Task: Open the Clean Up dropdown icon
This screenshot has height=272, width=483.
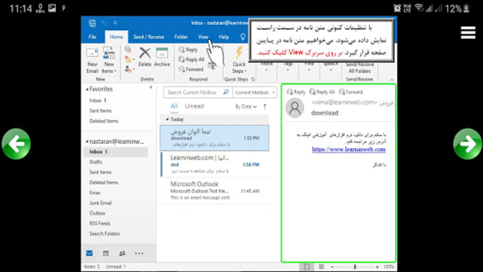Action: tap(129, 59)
